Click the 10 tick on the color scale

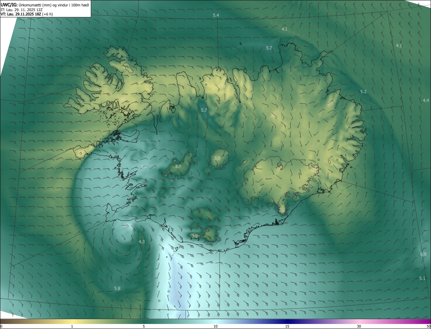(215, 326)
